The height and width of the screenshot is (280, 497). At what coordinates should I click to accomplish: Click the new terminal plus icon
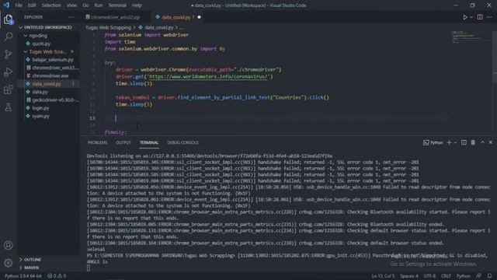point(449,142)
